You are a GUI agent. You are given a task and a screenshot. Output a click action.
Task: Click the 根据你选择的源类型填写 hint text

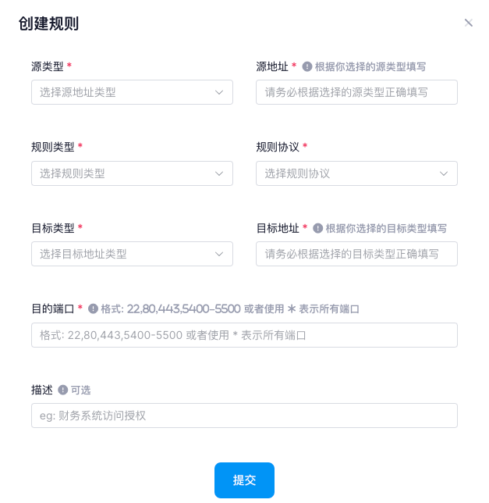[x=370, y=67]
